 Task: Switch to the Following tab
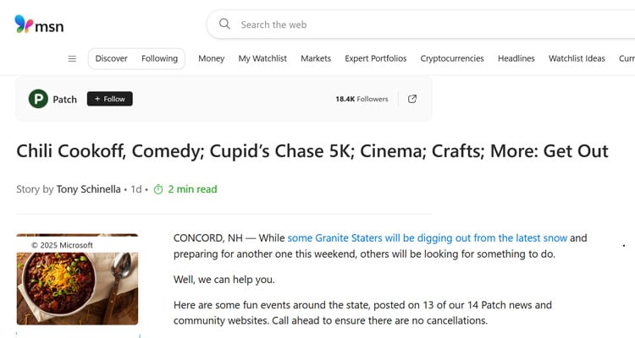pos(159,58)
